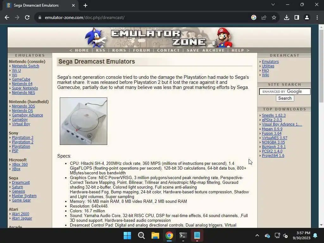Click the Dreamcast console photo

[84, 121]
